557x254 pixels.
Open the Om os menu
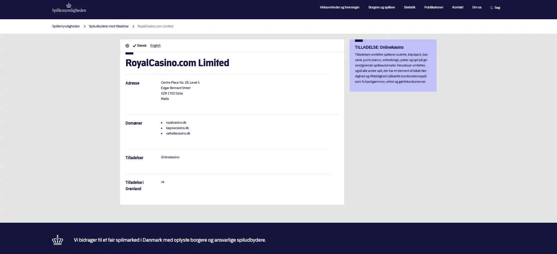click(477, 7)
